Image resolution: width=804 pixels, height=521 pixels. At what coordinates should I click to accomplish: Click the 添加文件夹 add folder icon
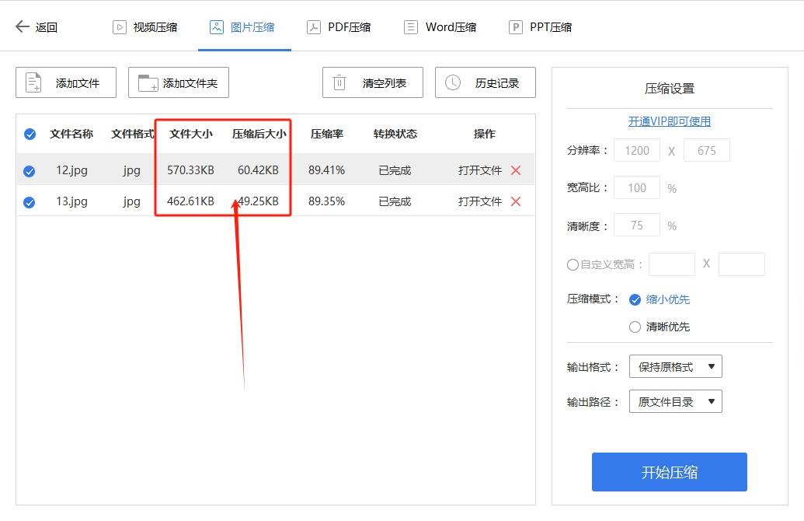[145, 82]
